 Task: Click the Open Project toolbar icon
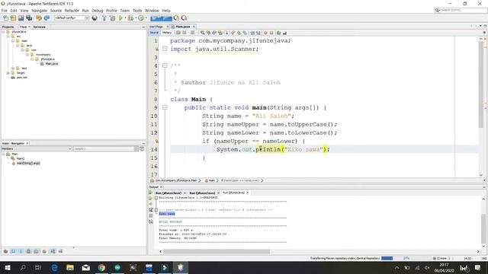pyautogui.click(x=21, y=18)
